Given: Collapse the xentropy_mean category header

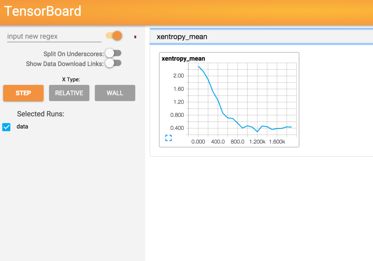Looking at the screenshot, I should [x=261, y=37].
